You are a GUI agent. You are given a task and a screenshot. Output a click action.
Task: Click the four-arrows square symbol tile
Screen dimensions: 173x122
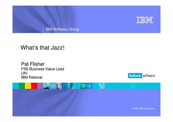[x=90, y=86]
